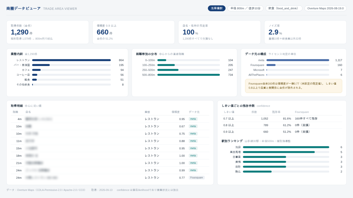Click the カフェ row label
Screen dimensions: 353x198
[26, 70]
